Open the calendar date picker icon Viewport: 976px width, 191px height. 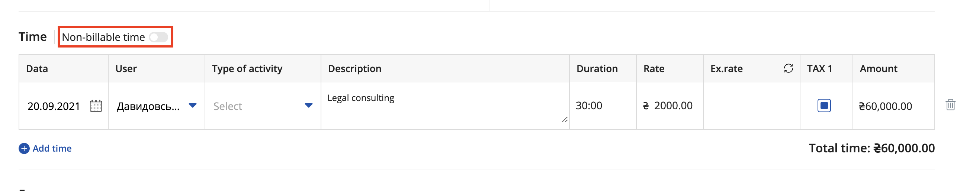click(x=96, y=106)
